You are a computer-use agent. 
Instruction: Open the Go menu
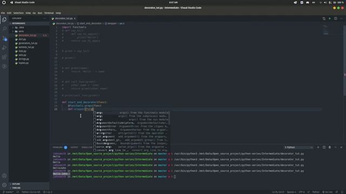click(x=34, y=13)
